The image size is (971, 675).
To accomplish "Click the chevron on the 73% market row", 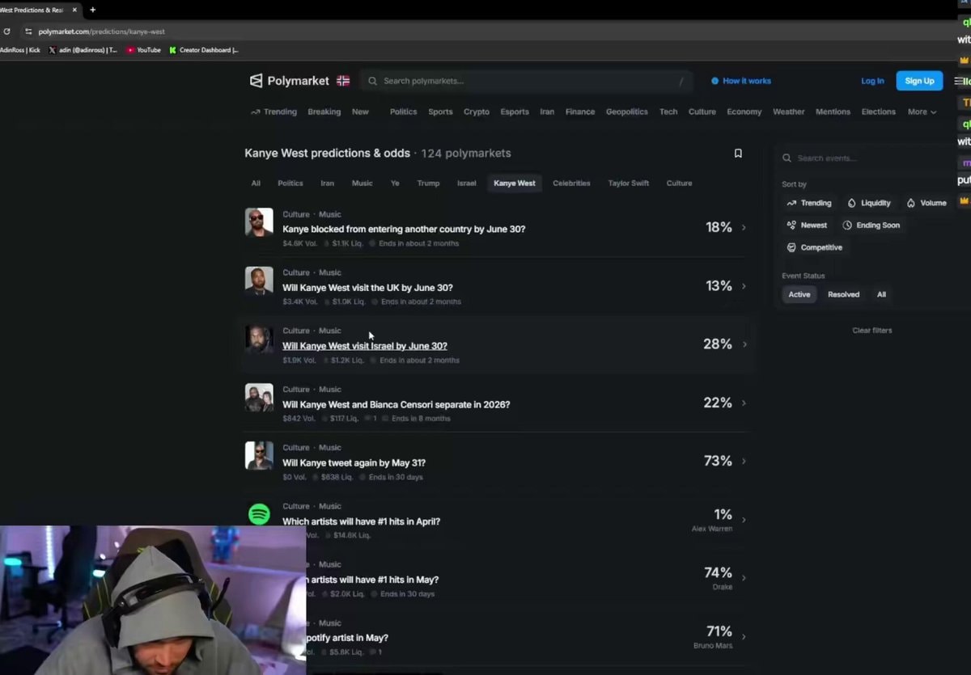I will [744, 461].
